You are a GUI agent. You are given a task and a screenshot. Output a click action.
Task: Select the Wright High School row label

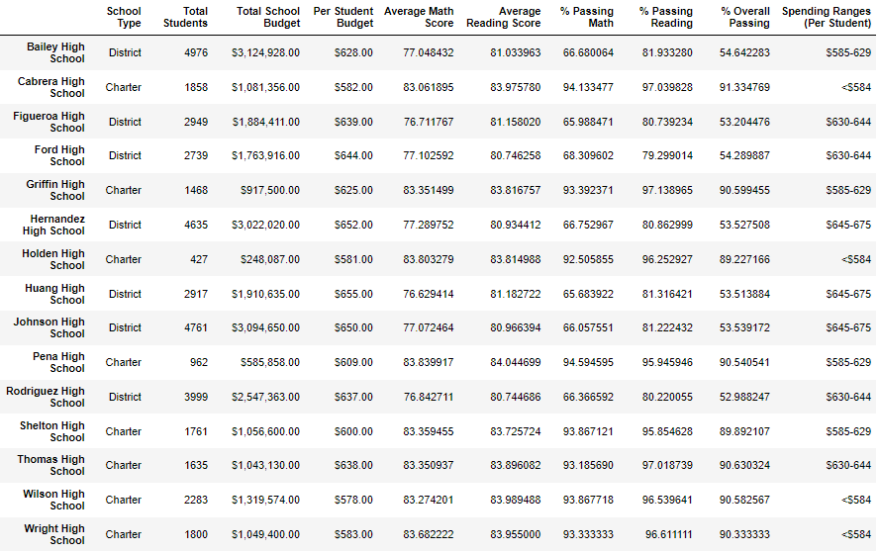pos(53,534)
